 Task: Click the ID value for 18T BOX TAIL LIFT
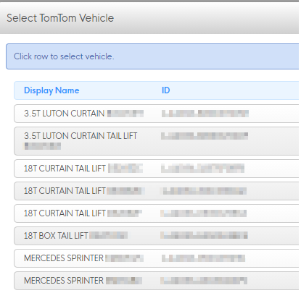point(204,235)
